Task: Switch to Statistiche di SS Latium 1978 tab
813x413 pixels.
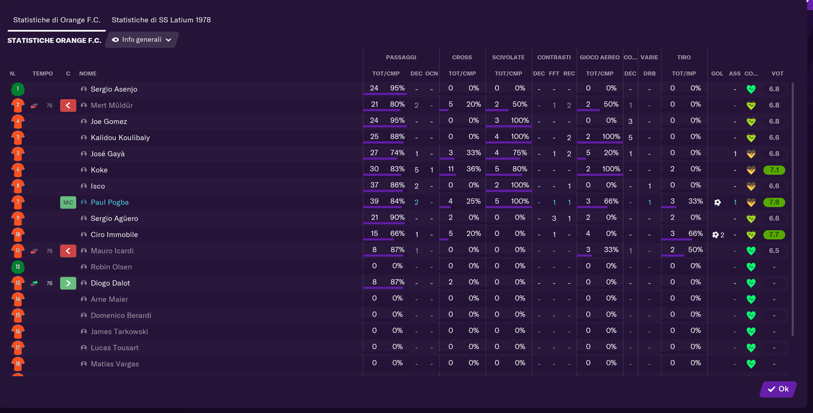Action: 161,20
